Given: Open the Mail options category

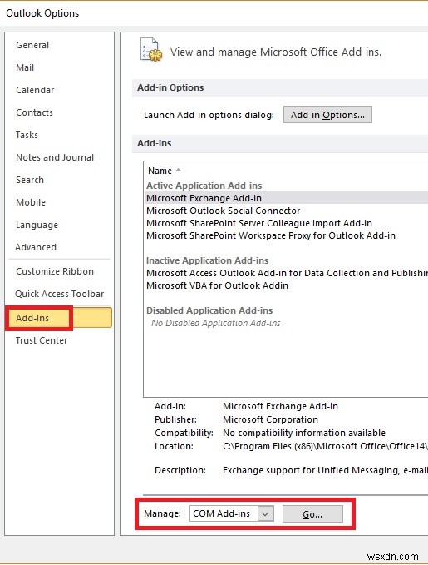Looking at the screenshot, I should point(25,67).
